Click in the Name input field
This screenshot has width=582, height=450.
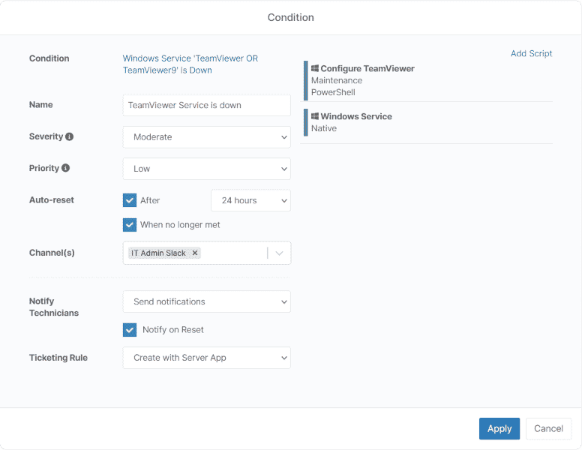pos(206,106)
